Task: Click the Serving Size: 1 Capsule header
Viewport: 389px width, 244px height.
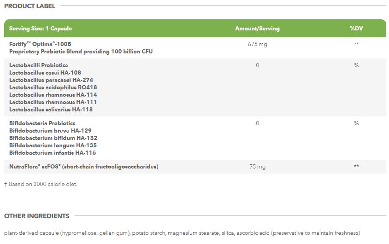Action: (41, 29)
